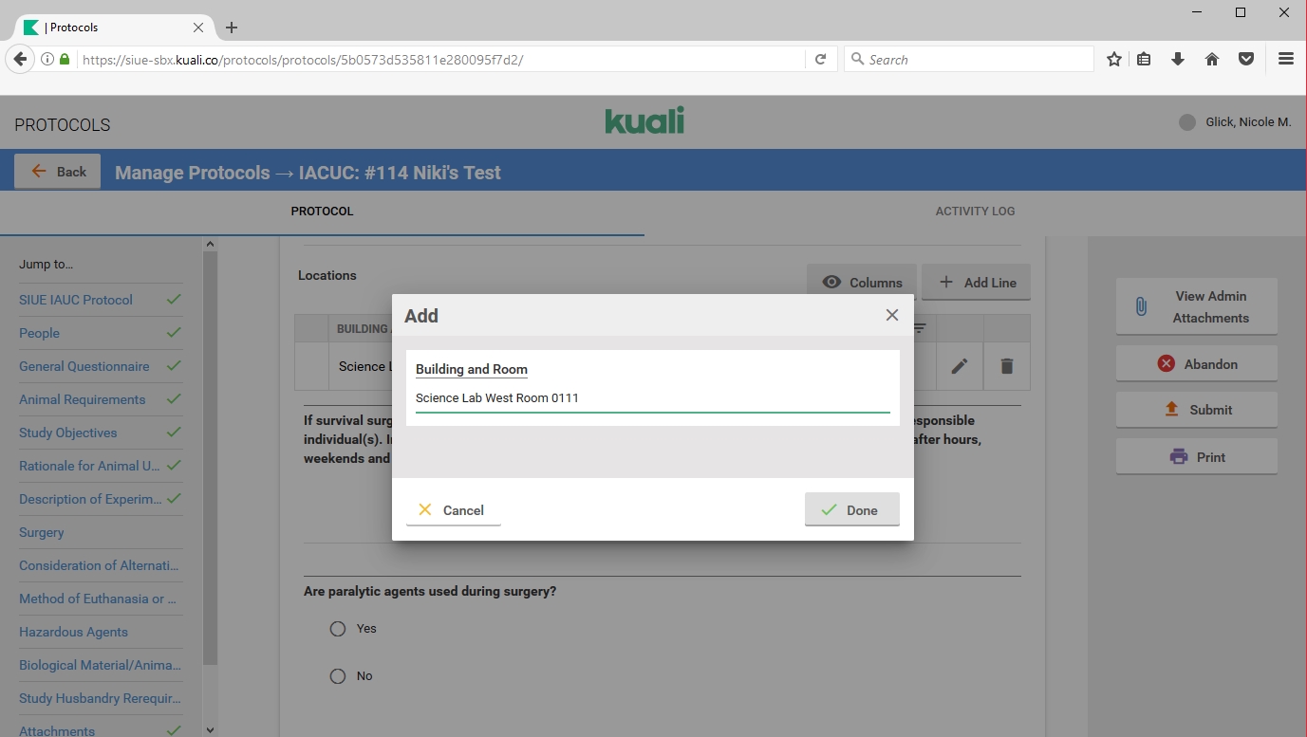Click the Print button
1307x737 pixels.
1196,457
